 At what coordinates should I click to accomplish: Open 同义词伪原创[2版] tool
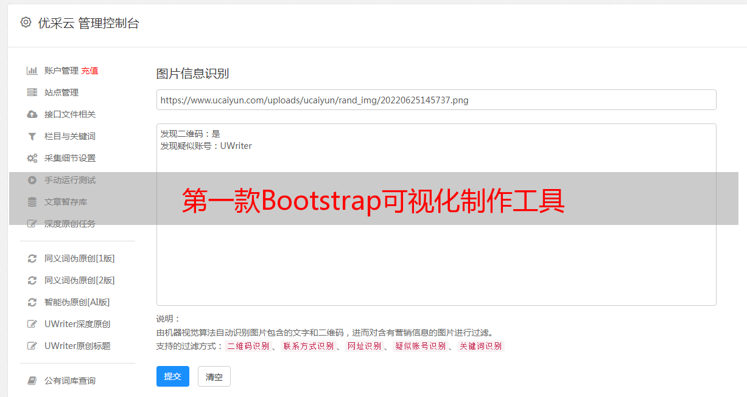point(80,280)
